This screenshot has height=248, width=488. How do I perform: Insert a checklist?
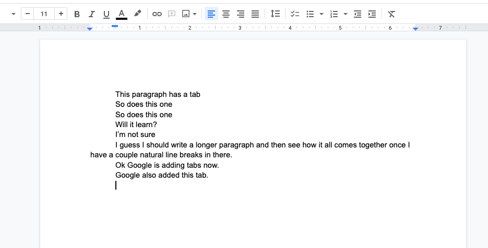295,14
